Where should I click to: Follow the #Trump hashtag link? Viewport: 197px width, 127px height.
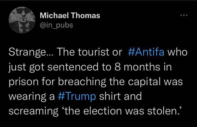[x=76, y=96]
